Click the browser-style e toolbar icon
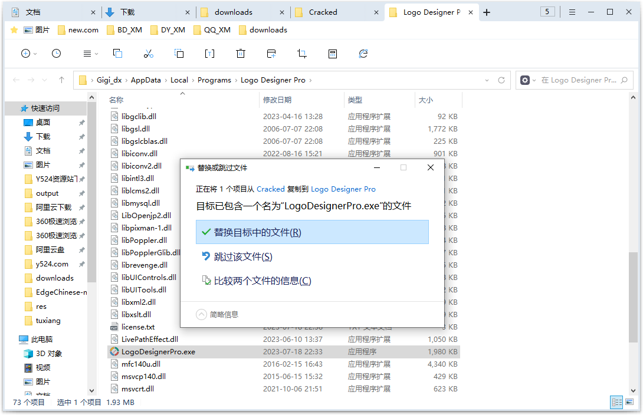 (363, 54)
